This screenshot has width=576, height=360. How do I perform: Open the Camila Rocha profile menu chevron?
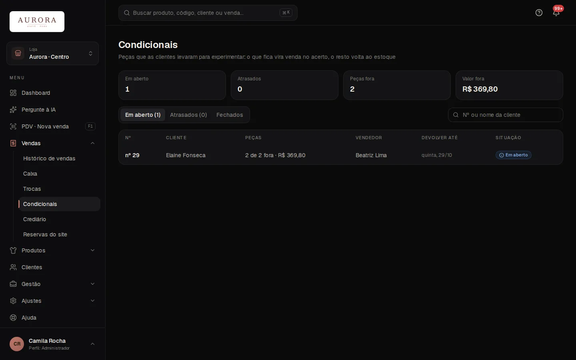pos(92,344)
